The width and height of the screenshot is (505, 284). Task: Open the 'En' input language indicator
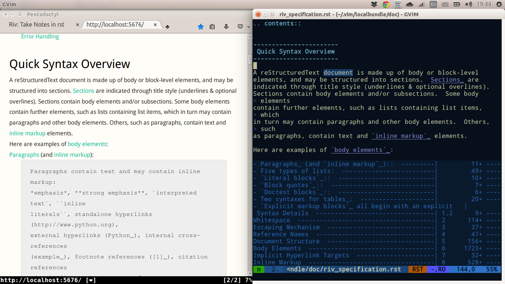[433, 4]
